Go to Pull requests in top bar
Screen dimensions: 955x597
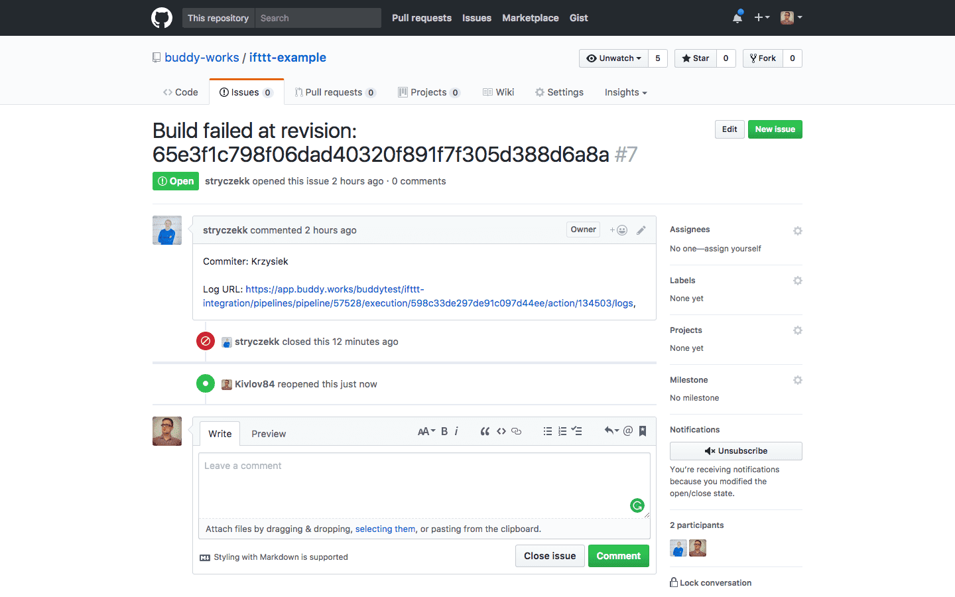click(422, 18)
